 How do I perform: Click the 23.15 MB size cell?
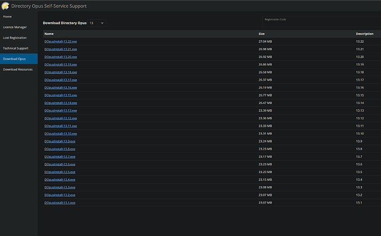pos(265,180)
